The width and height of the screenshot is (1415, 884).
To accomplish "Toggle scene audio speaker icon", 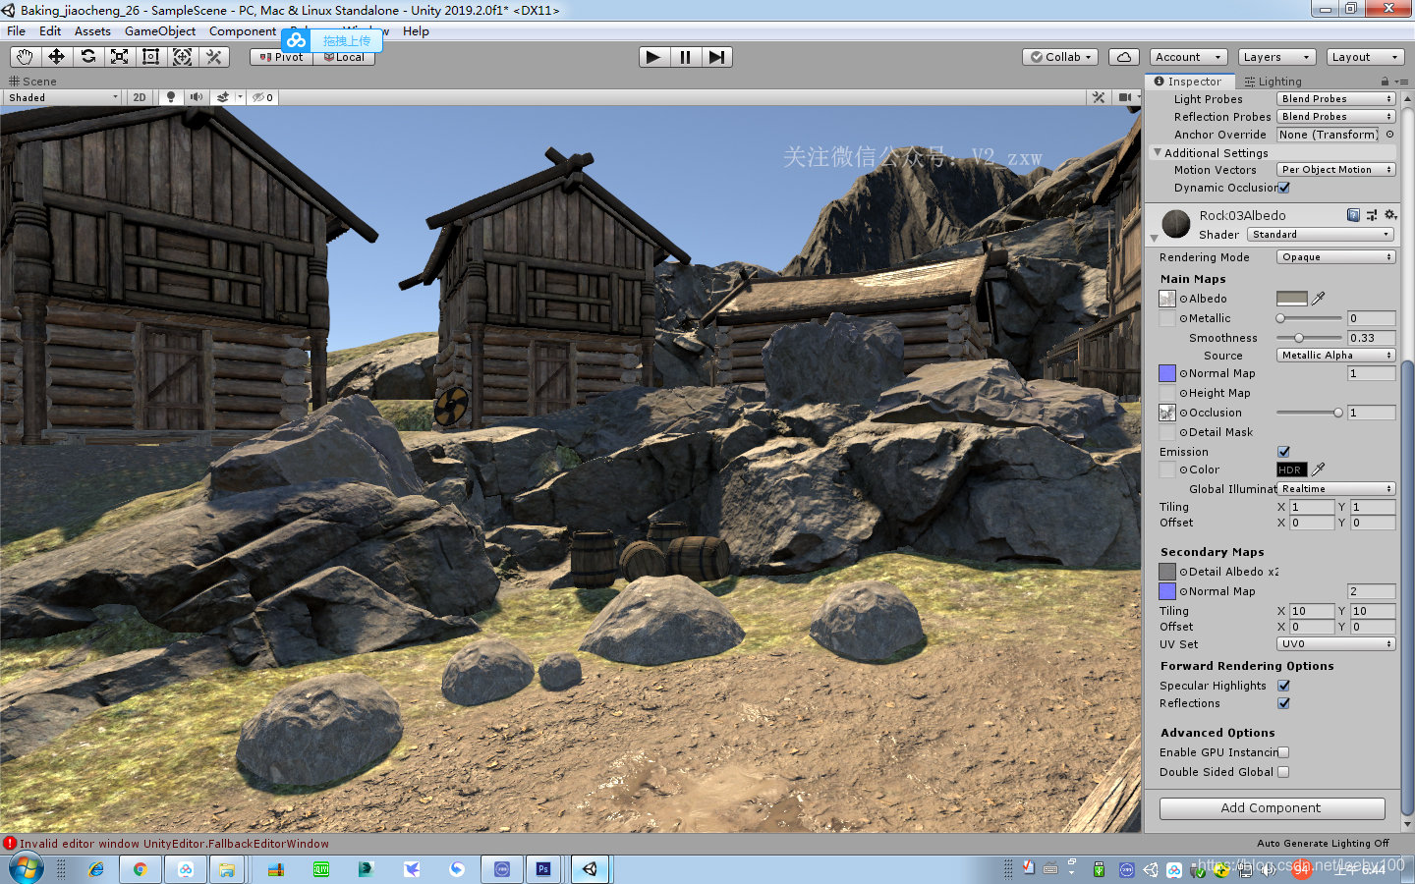I will coord(197,97).
